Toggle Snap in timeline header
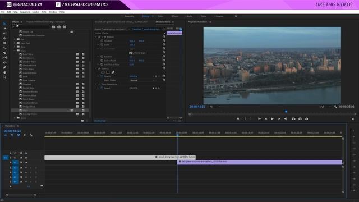The width and height of the screenshot is (359, 202). 12,135
